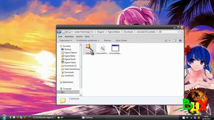Screen dimensions: 214x120
Task: Open CamStudio folder in the sidebar
Action: [68, 76]
